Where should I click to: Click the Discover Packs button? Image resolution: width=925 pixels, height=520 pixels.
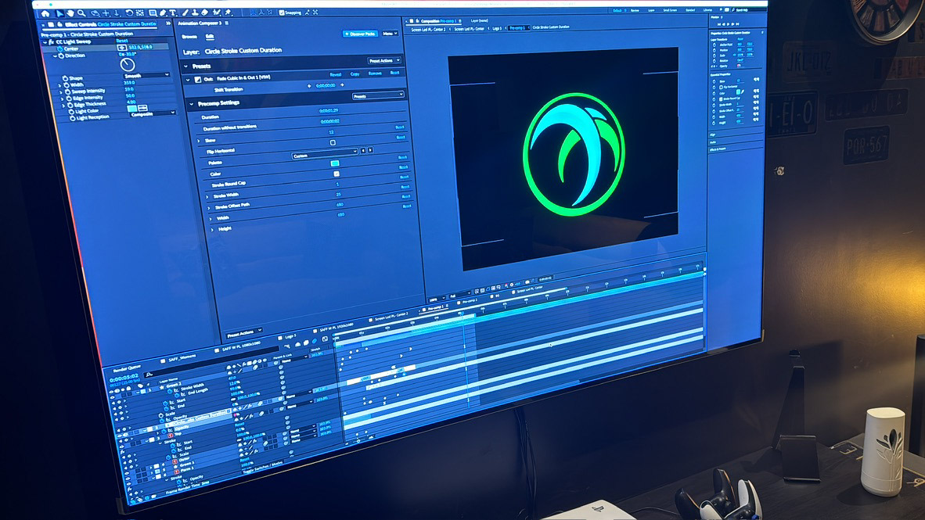pyautogui.click(x=360, y=34)
